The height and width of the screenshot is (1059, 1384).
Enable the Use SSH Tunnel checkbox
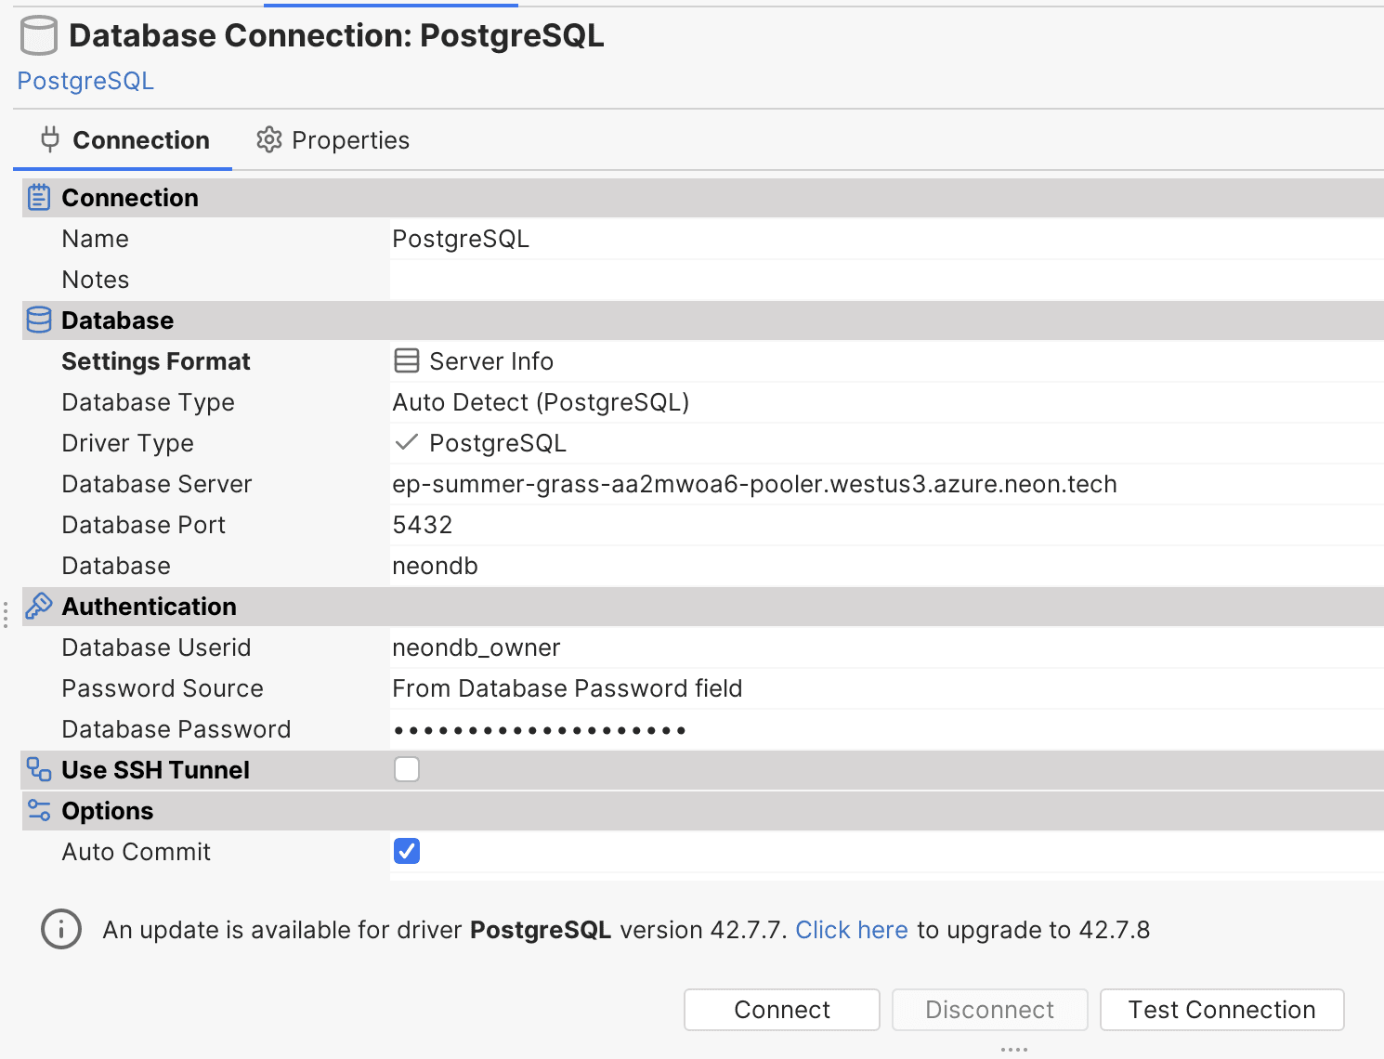tap(406, 769)
